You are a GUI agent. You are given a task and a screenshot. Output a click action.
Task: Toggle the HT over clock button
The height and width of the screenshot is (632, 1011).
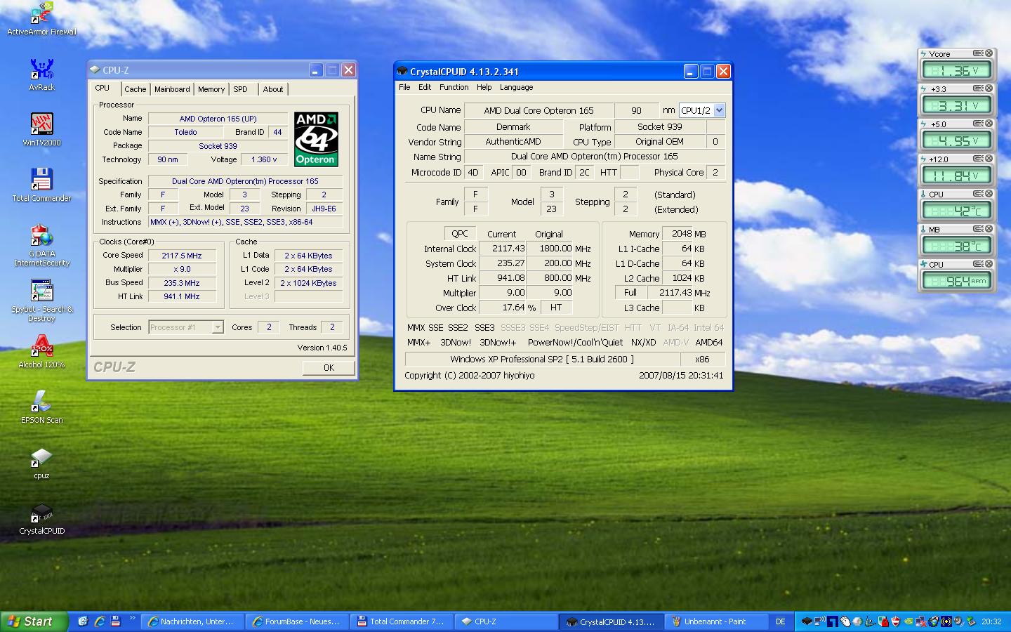555,308
